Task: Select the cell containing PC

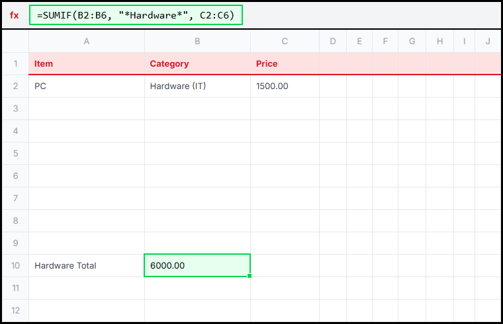Action: 87,86
